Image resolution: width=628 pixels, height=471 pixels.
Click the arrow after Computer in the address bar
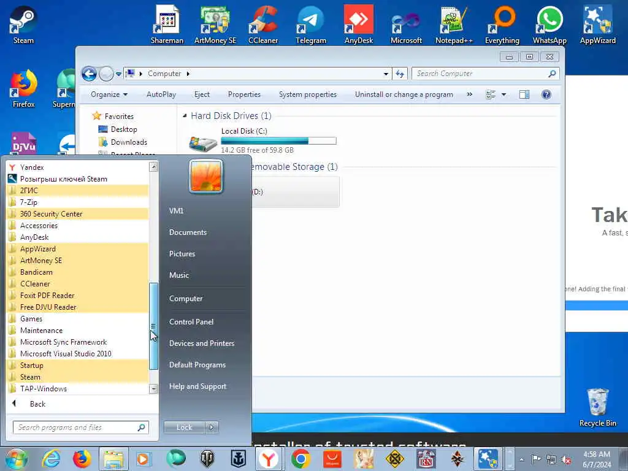pyautogui.click(x=188, y=74)
